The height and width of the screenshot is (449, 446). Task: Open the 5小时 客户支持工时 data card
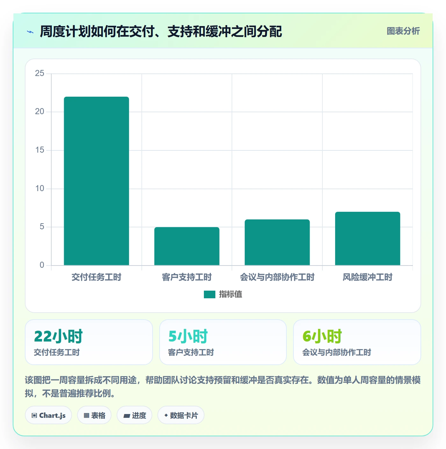(x=223, y=342)
